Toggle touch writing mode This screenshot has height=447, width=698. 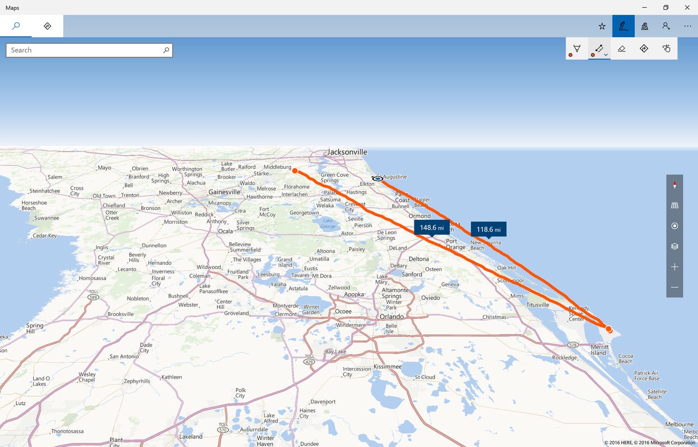point(666,49)
